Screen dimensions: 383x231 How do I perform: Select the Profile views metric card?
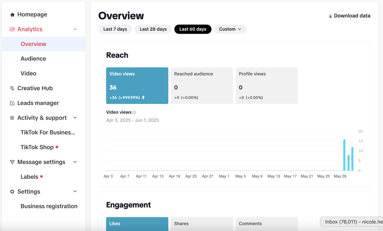(x=266, y=85)
